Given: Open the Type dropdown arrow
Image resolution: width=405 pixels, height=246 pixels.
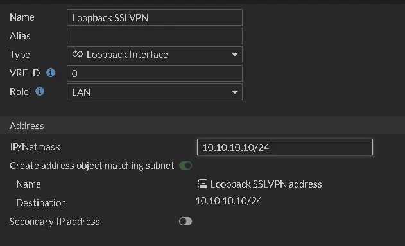Looking at the screenshot, I should pos(235,55).
